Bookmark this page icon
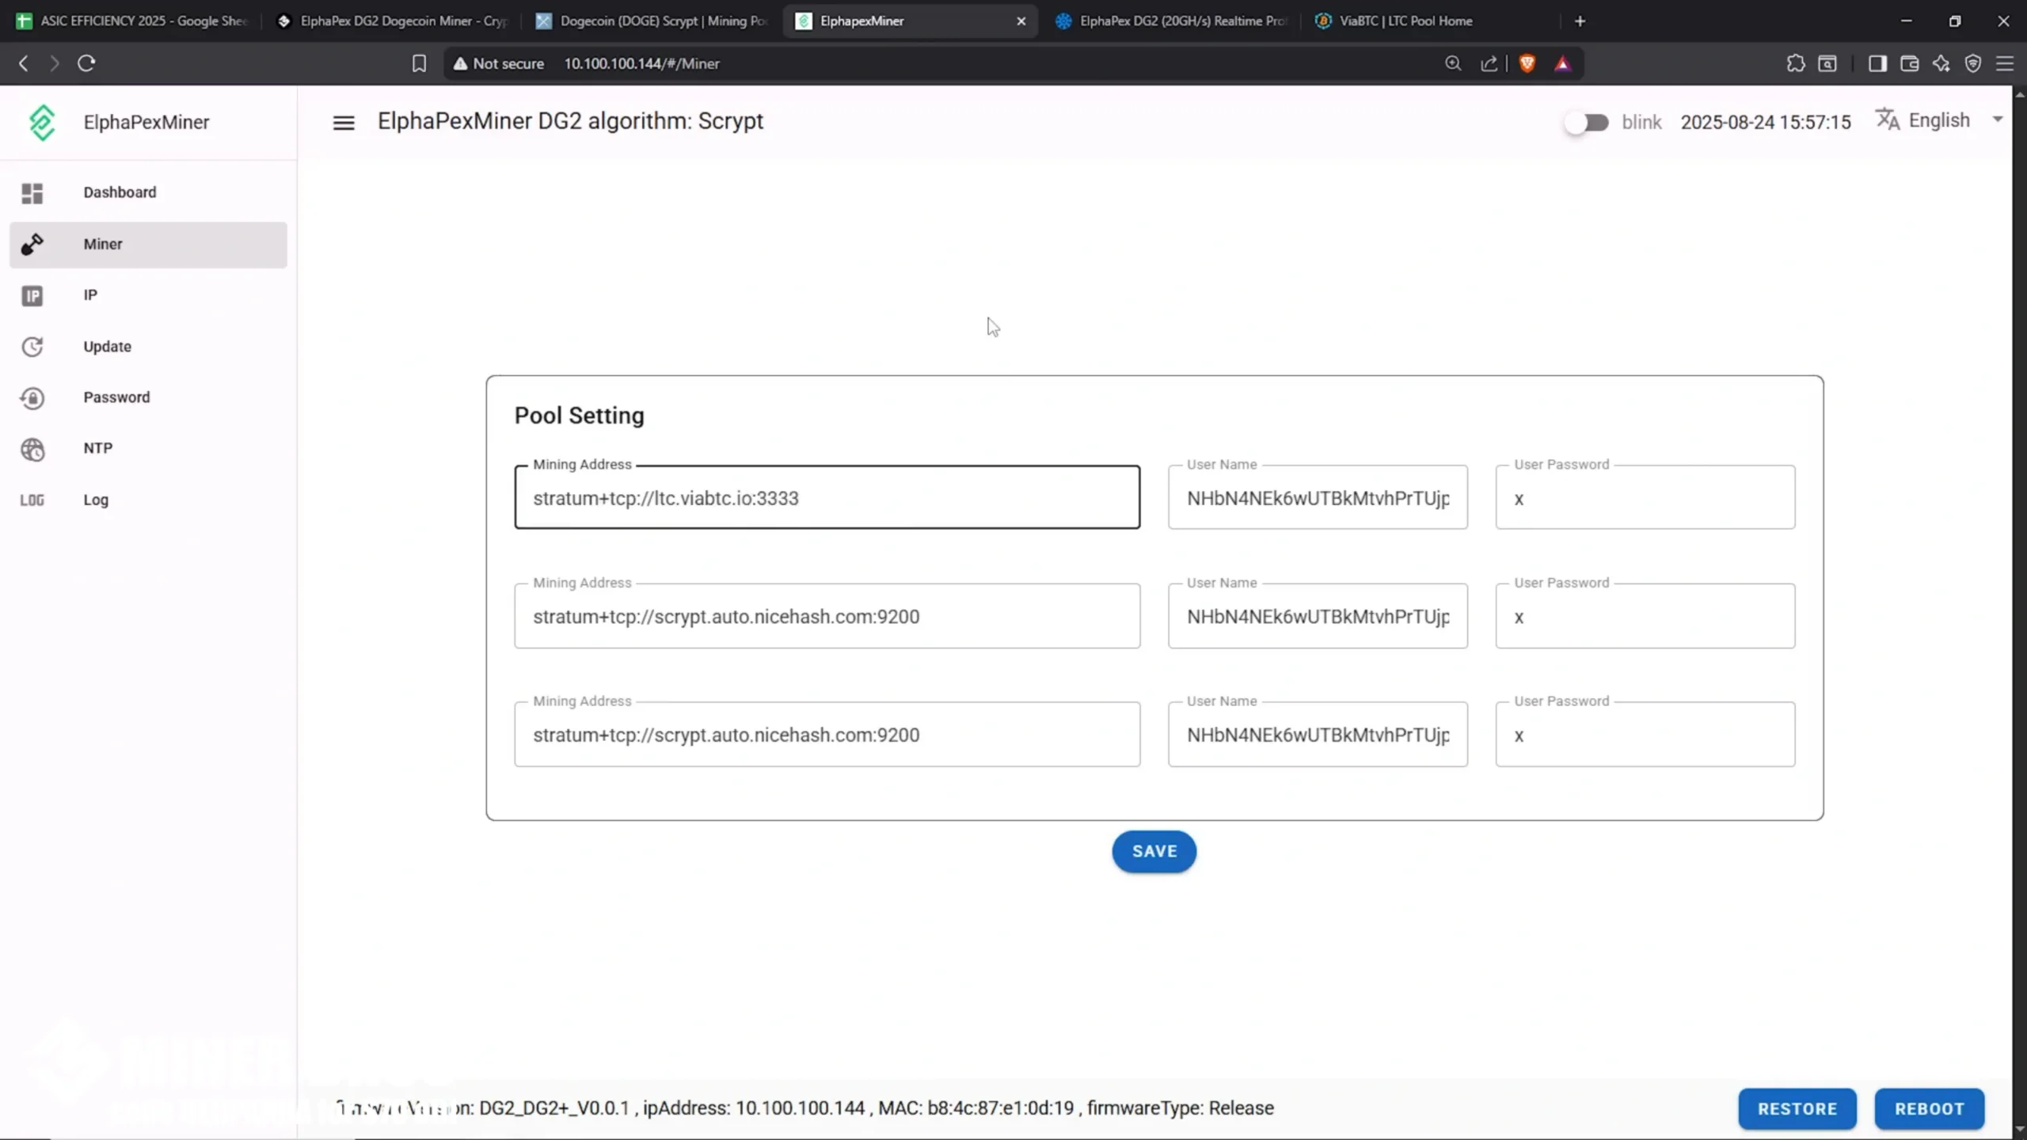Image resolution: width=2027 pixels, height=1140 pixels. coord(419,63)
